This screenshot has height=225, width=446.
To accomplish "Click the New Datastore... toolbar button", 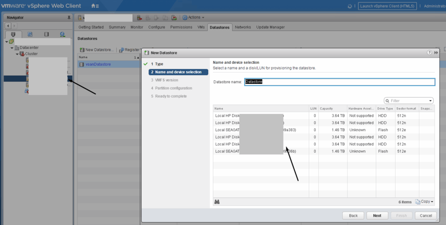I will (97, 50).
